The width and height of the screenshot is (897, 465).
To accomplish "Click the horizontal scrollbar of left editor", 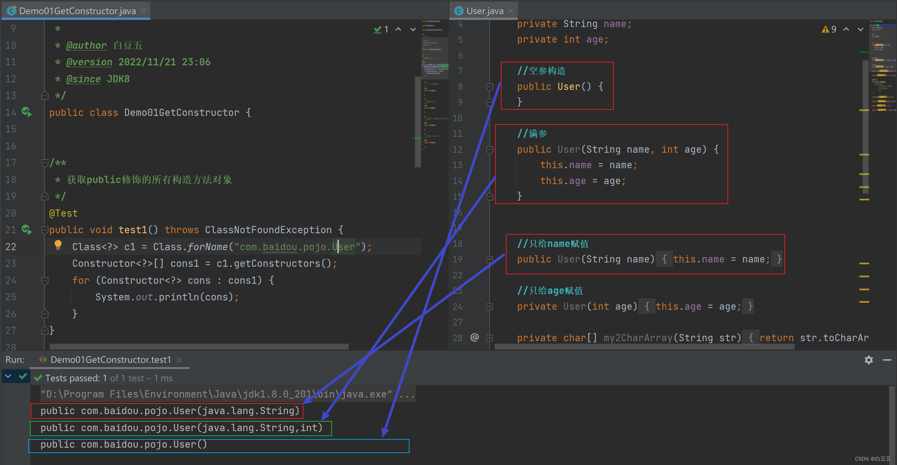I will [x=199, y=346].
